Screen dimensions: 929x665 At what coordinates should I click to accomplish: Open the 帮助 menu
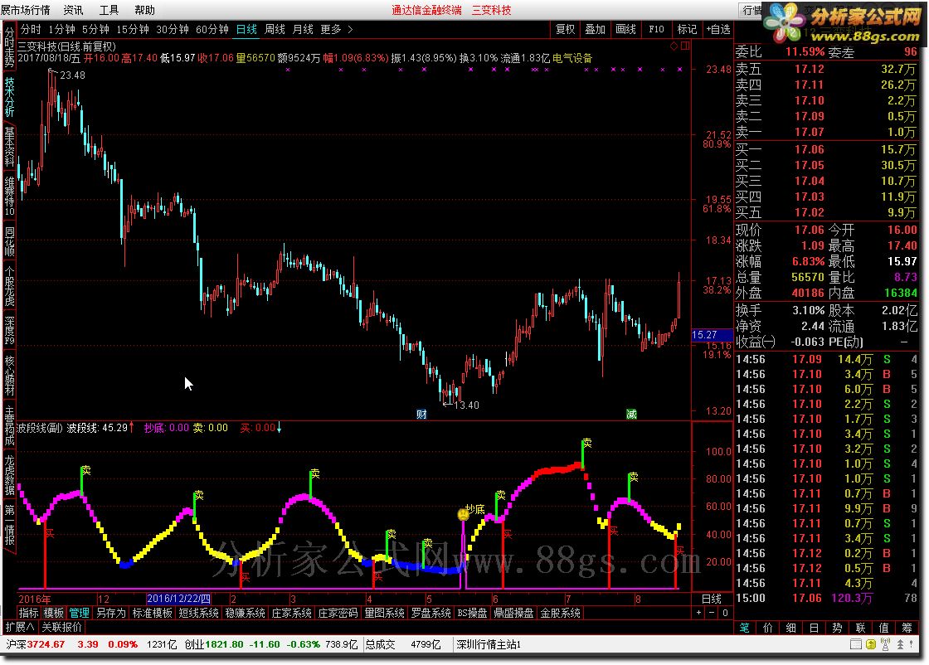click(144, 10)
